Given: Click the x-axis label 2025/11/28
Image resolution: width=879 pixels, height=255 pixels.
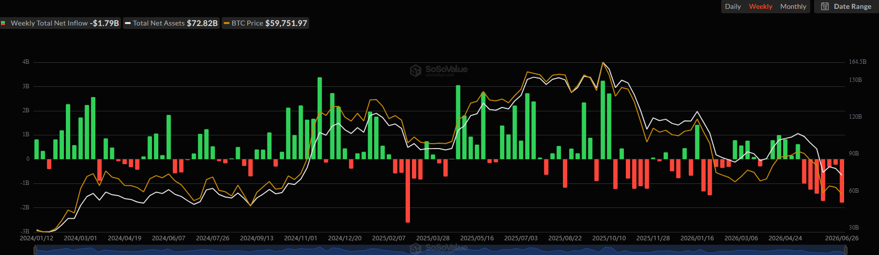Looking at the screenshot, I should click(x=653, y=238).
